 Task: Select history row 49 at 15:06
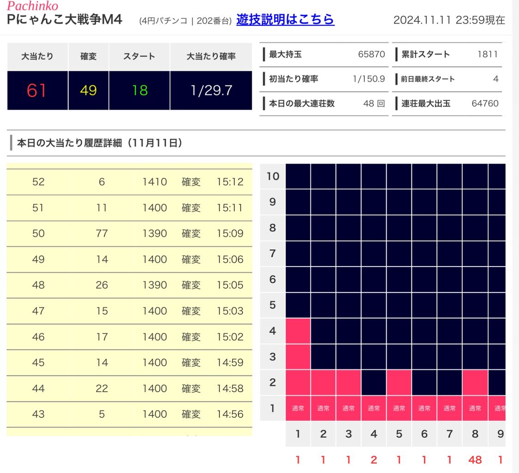pos(129,259)
